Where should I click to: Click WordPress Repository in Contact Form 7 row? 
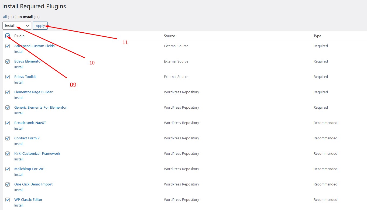click(181, 138)
